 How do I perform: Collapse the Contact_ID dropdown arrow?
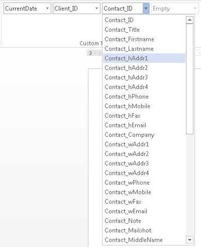click(x=146, y=8)
